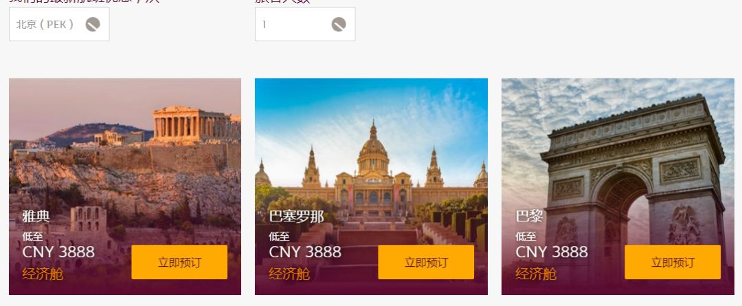Screen dimensions: 742x306
Task: Click the 经济舱 label on the 雅典 card
Action: click(x=43, y=274)
